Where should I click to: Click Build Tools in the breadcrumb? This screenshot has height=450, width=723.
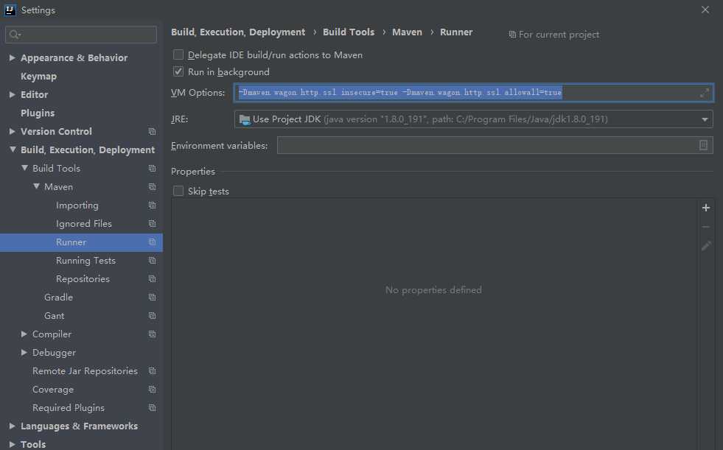(349, 32)
